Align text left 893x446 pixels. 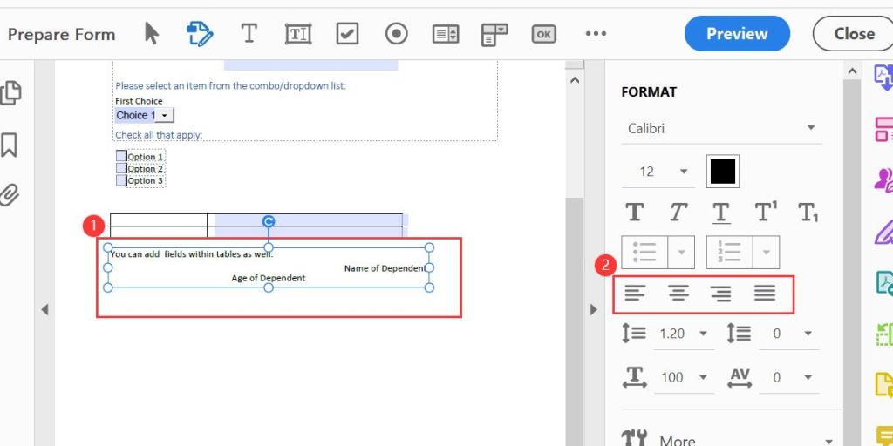[635, 294]
